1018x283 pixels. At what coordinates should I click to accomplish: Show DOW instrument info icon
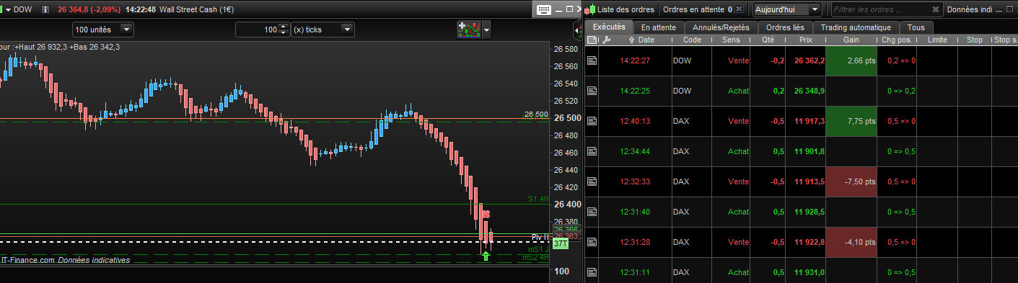tap(46, 10)
